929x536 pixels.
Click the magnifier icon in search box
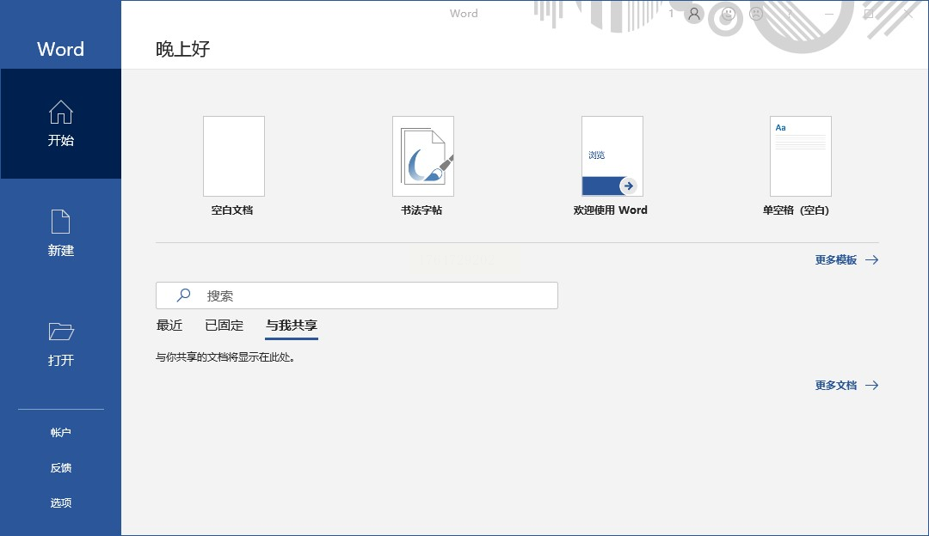(x=184, y=295)
